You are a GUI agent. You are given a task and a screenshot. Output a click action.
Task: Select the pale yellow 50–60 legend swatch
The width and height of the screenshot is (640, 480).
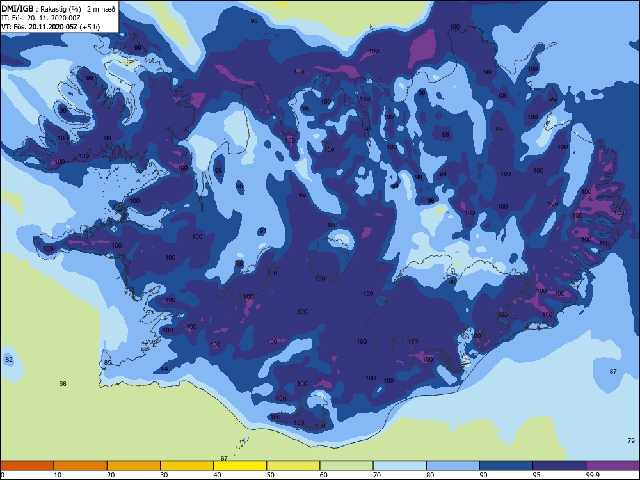click(x=293, y=466)
